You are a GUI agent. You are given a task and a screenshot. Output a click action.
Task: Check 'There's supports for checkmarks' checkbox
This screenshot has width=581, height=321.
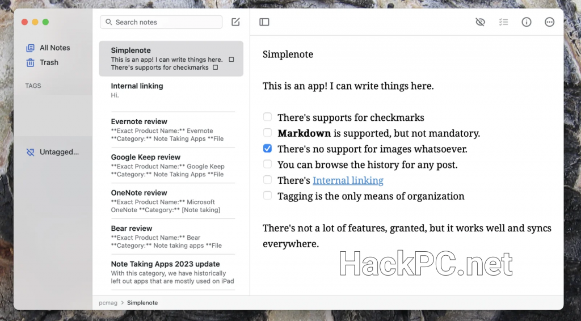(267, 117)
